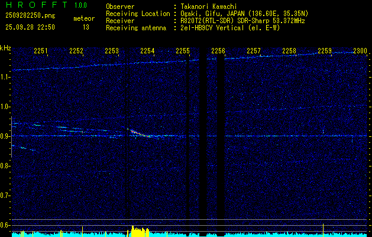Click the 0.6 kHz axis label
The image size is (372, 237).
(x=4, y=225)
